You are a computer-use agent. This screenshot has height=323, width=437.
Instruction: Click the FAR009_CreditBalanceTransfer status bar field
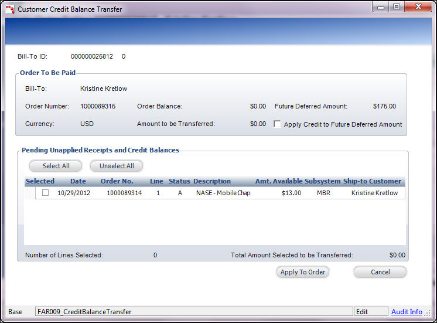point(193,312)
